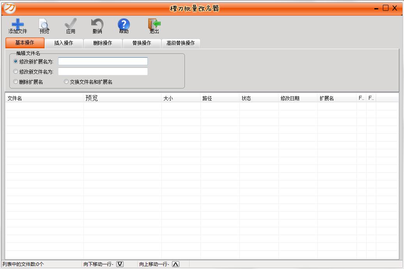
Task: Switch to the 删除操作 tab
Action: (103, 43)
